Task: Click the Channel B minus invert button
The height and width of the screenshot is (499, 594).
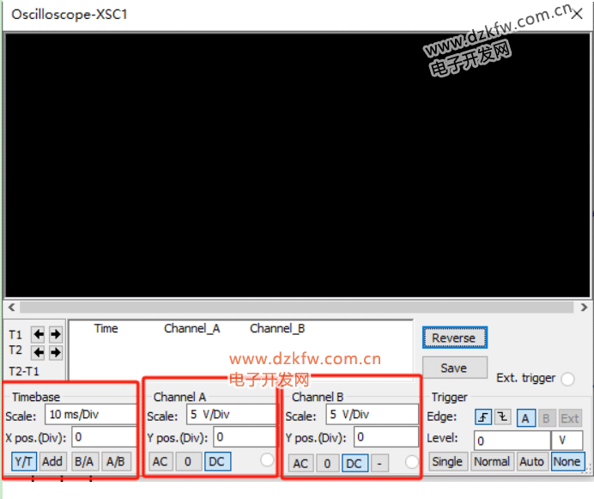Action: [x=379, y=463]
